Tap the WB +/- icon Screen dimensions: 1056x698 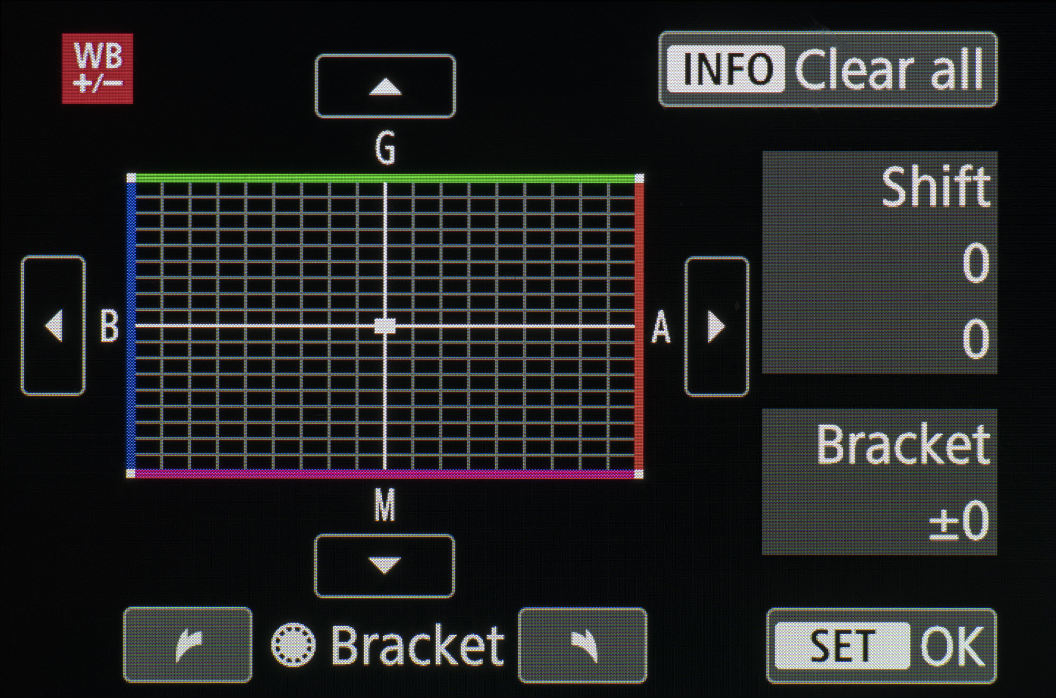[x=98, y=69]
